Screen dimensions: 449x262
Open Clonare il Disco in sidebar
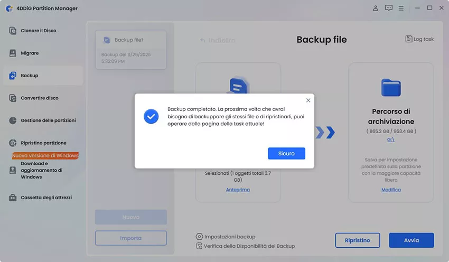click(x=39, y=31)
